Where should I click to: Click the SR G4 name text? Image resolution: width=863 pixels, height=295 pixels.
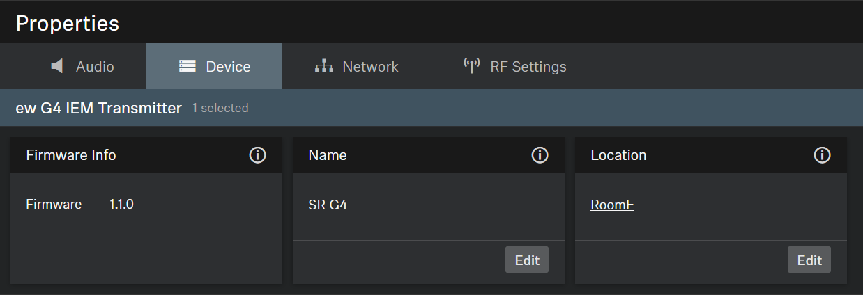click(328, 205)
